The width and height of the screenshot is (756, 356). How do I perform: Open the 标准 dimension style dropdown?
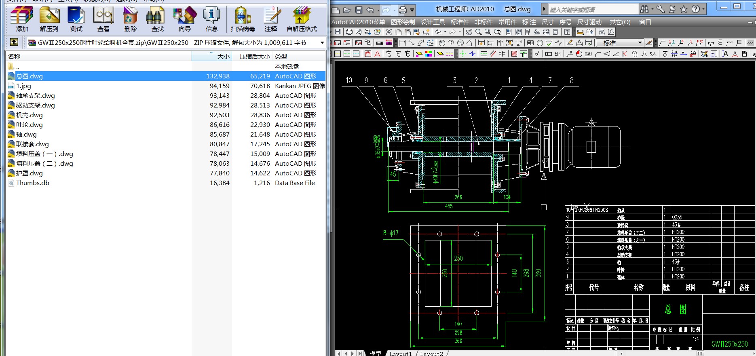pos(640,43)
